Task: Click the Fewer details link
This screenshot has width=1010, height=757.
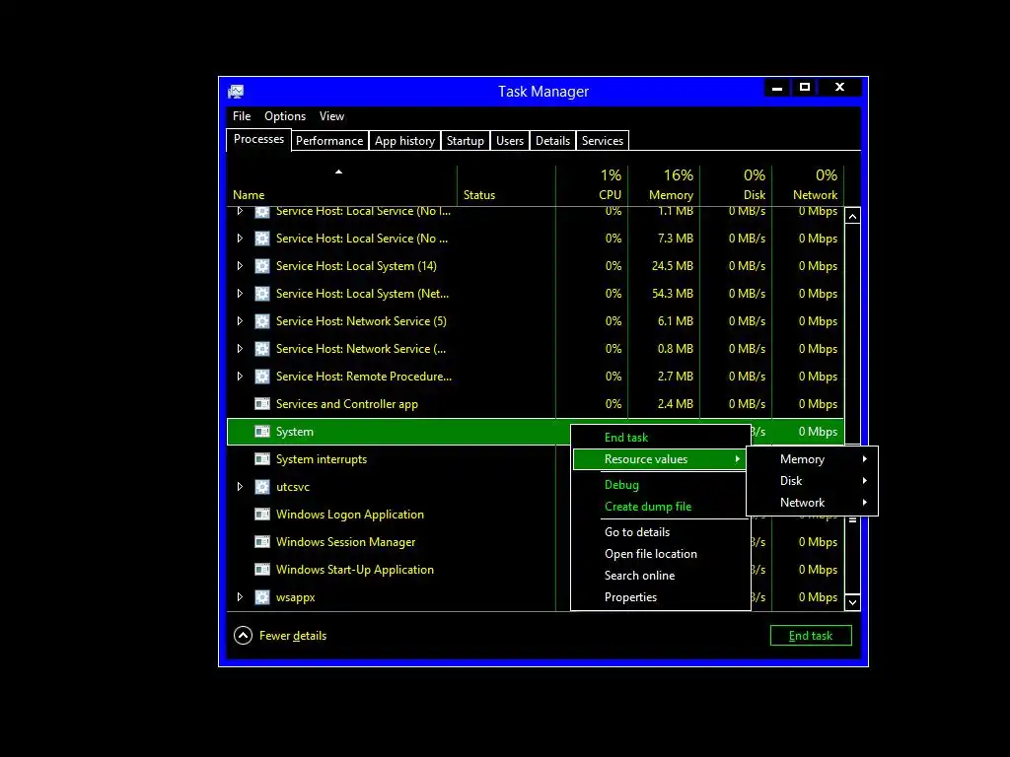Action: [x=292, y=636]
